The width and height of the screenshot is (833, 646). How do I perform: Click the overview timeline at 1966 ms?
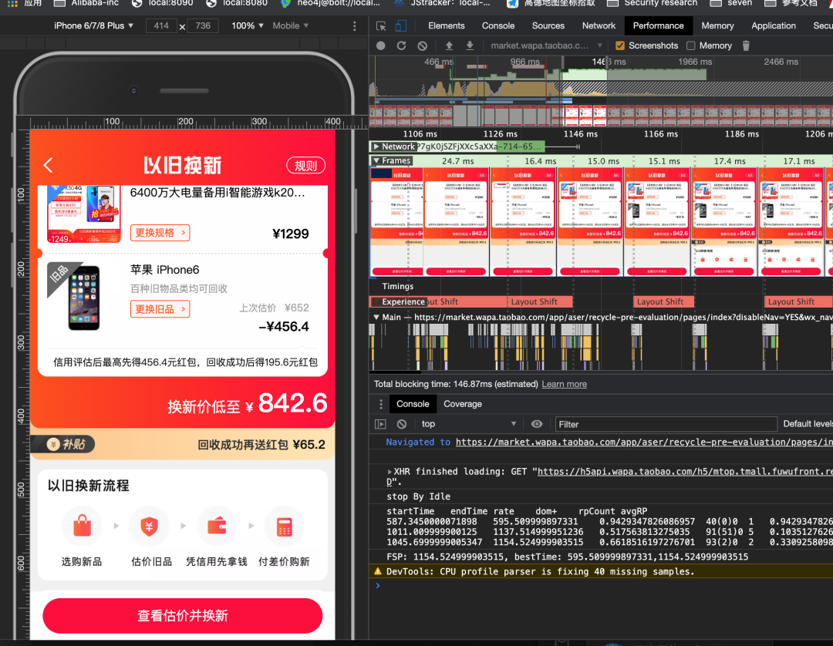coord(695,62)
